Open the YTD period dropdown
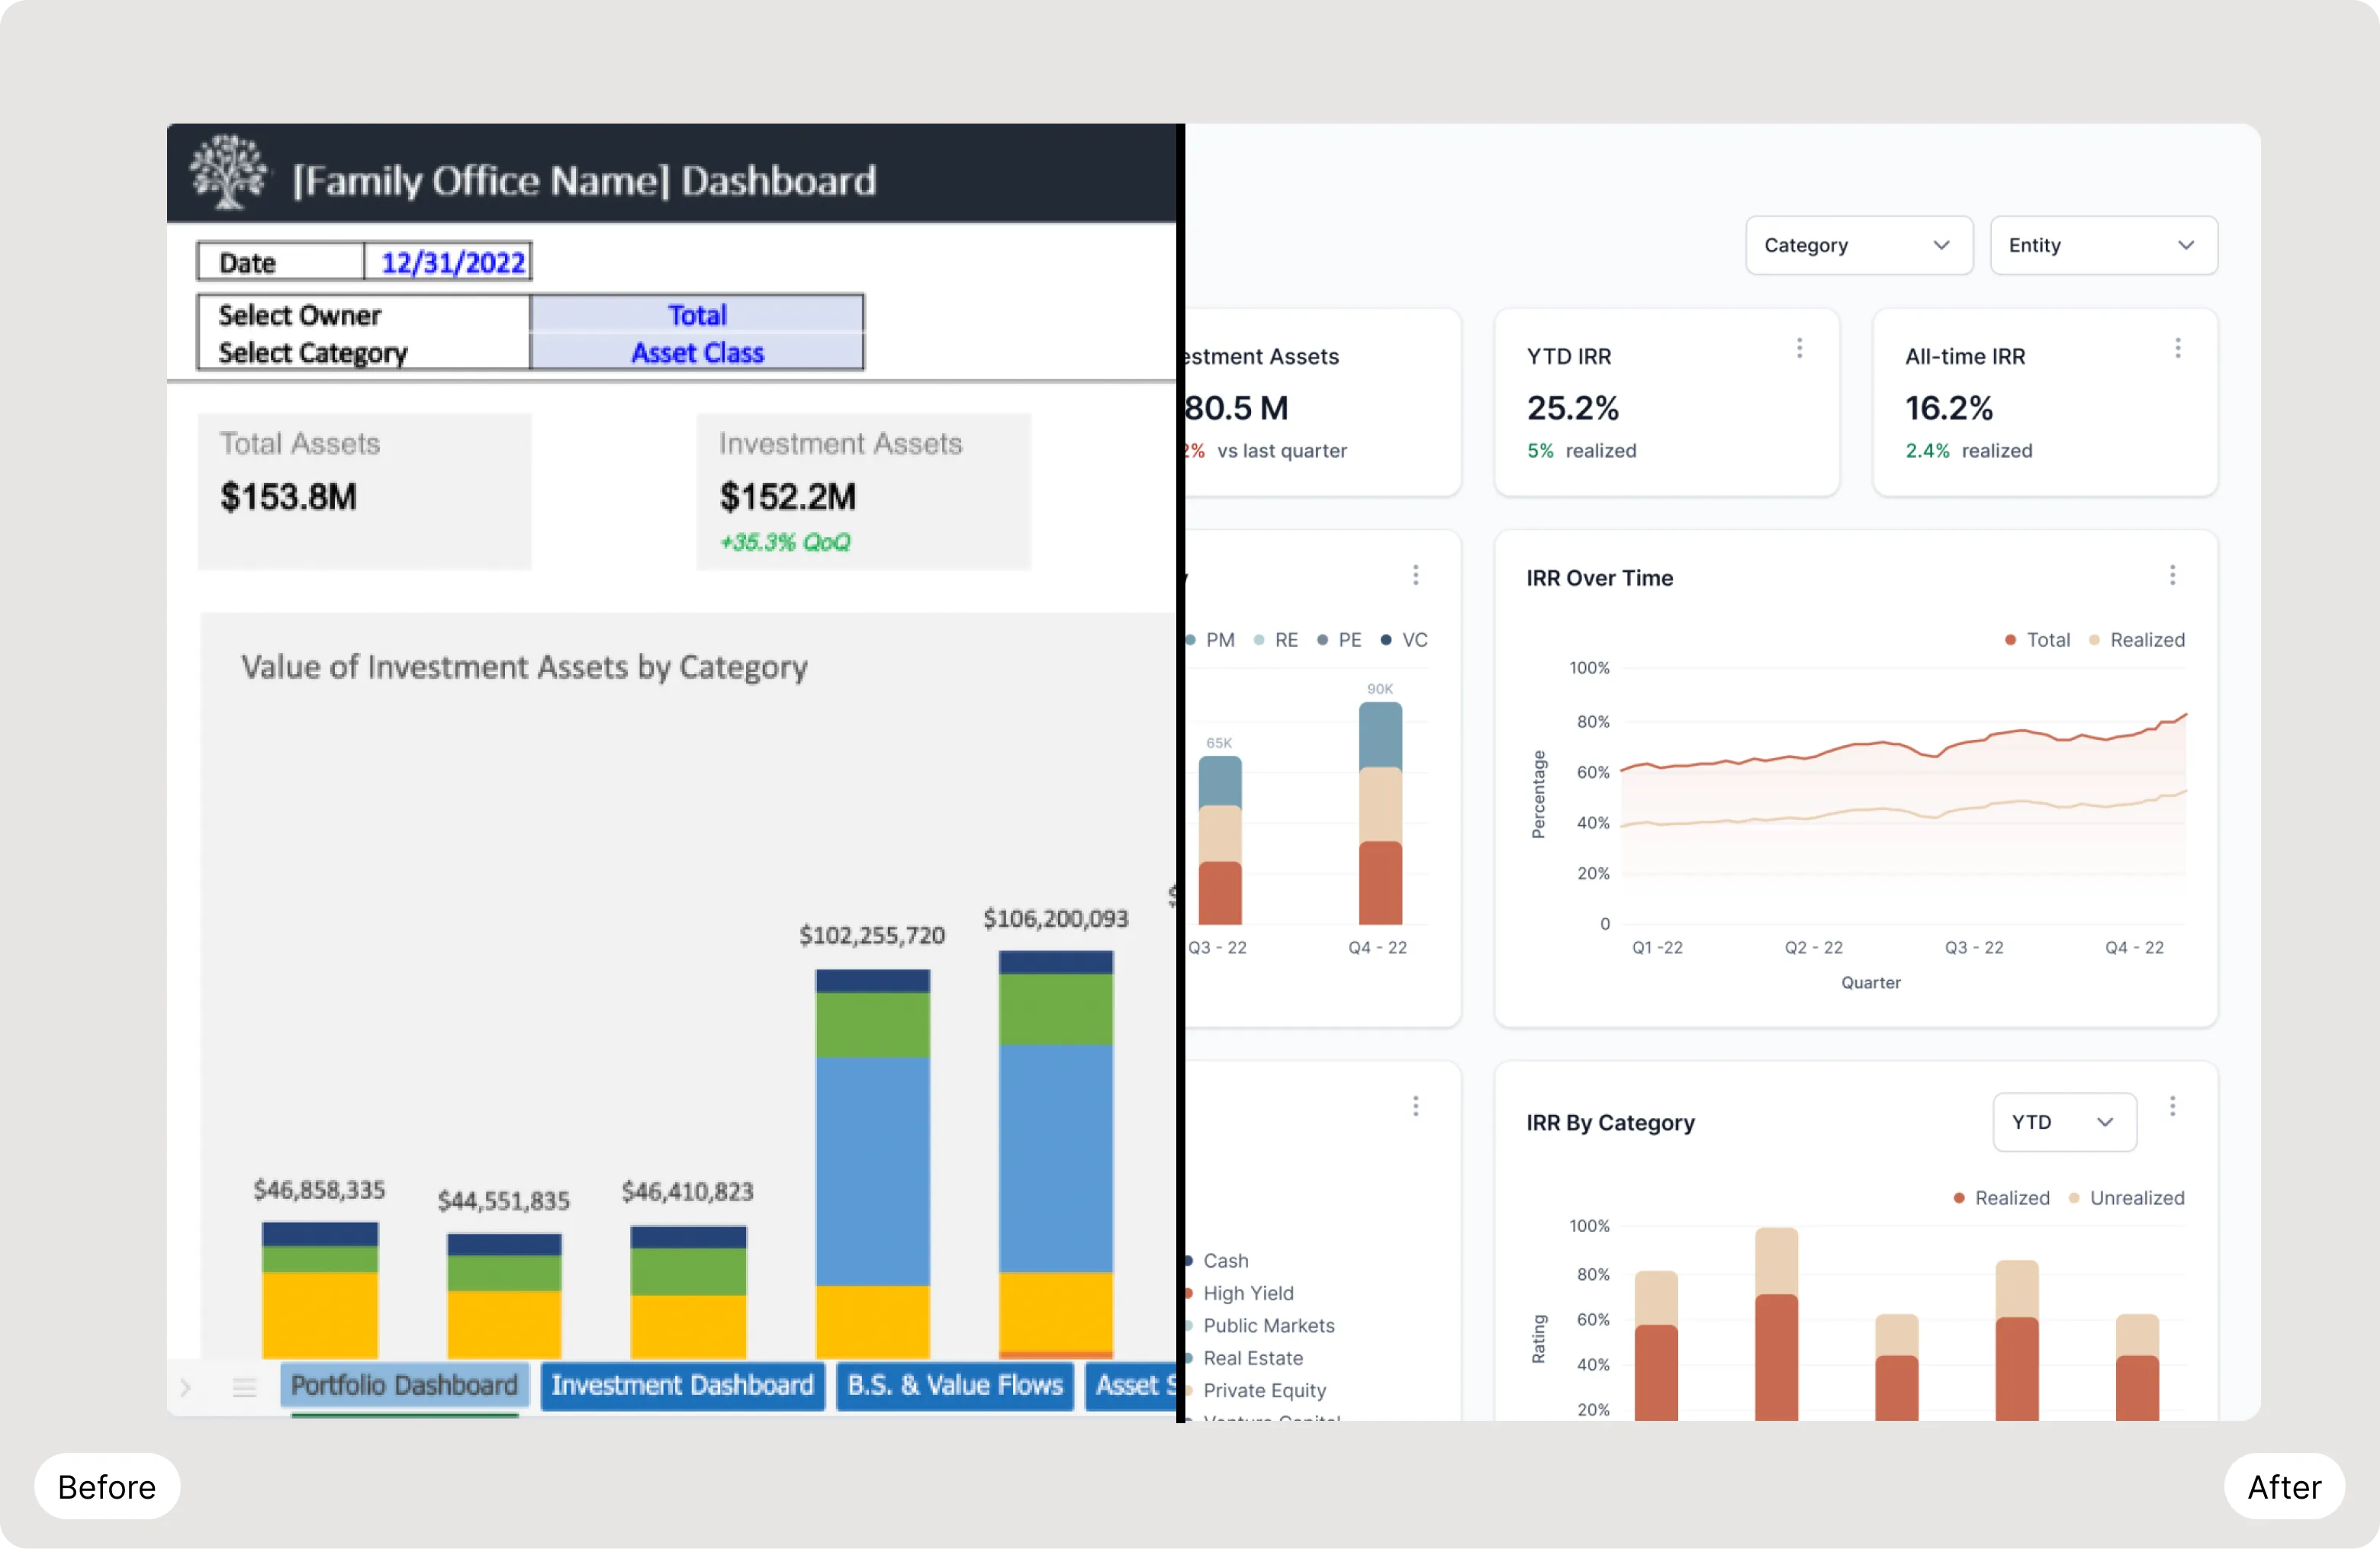 [2064, 1122]
